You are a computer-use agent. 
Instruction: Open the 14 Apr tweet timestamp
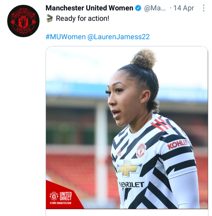click(x=184, y=8)
